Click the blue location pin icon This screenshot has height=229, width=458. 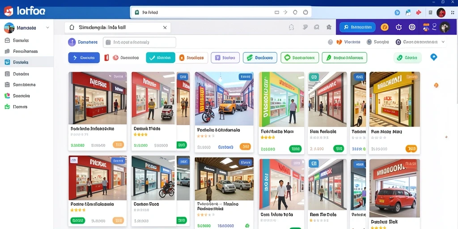click(434, 57)
